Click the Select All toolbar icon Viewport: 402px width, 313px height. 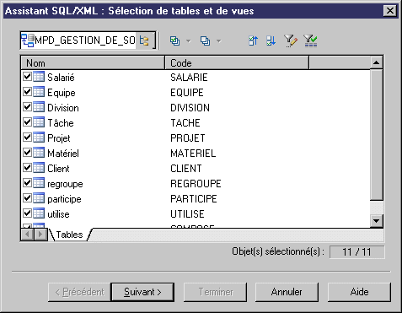[174, 41]
